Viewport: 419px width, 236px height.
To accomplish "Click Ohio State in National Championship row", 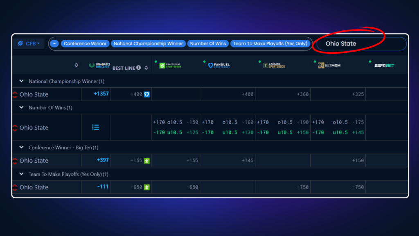I will click(x=34, y=94).
